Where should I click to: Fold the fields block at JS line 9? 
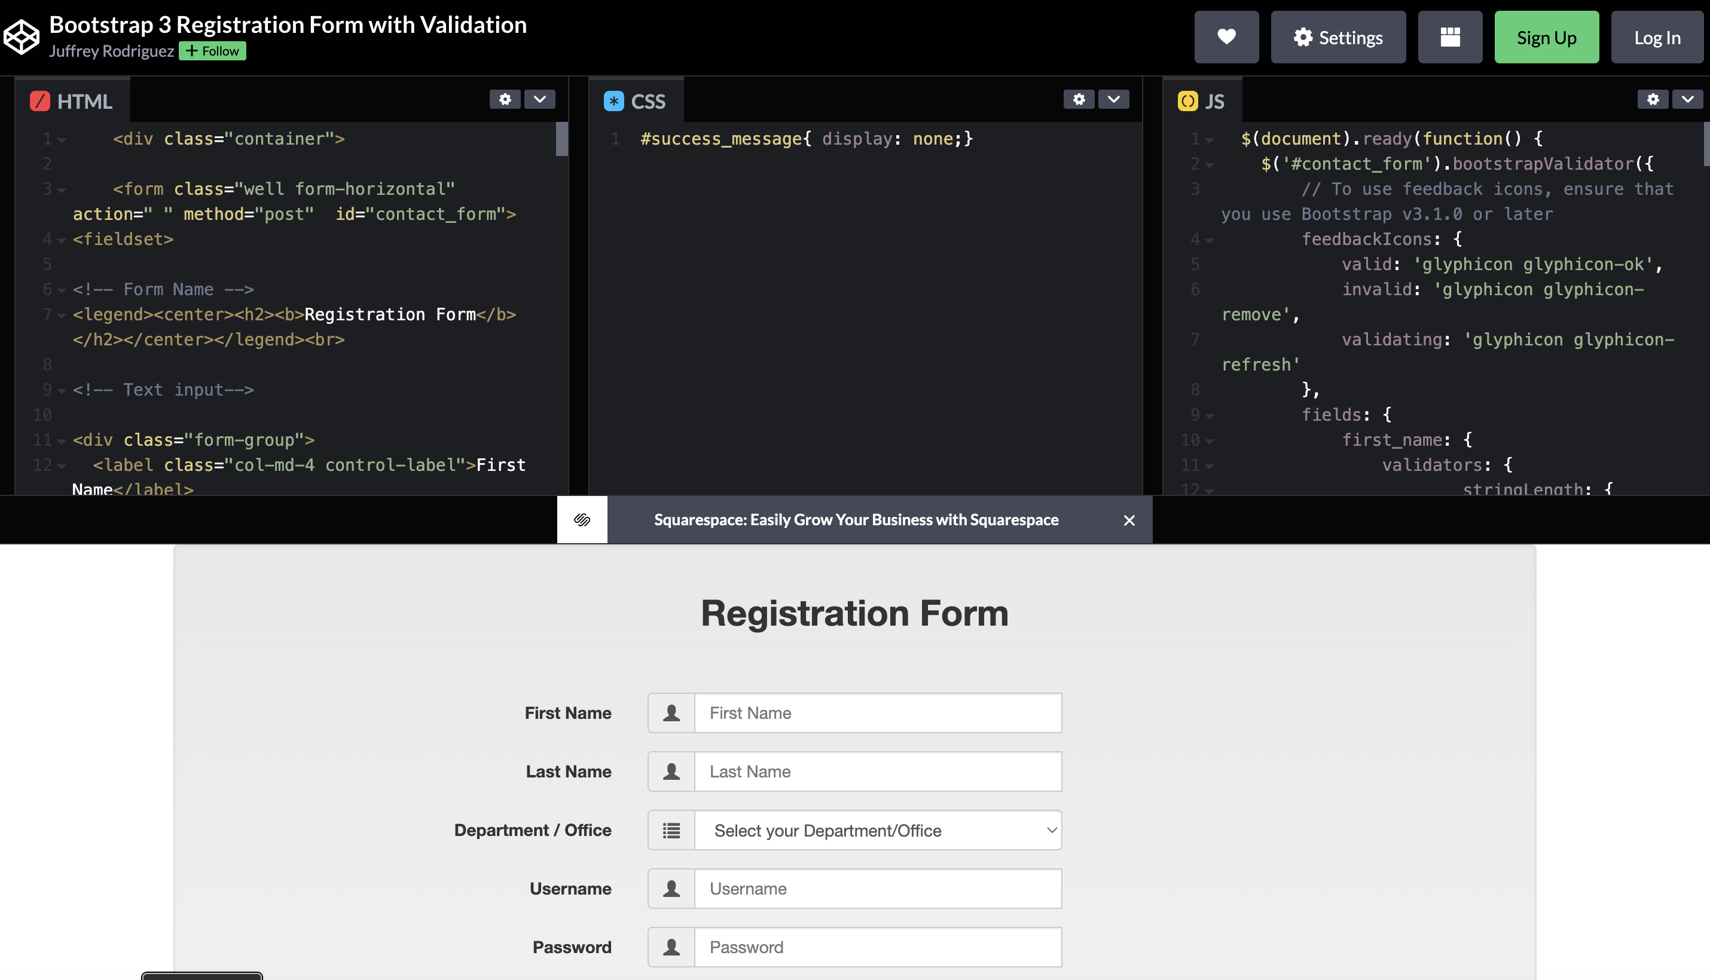point(1210,416)
